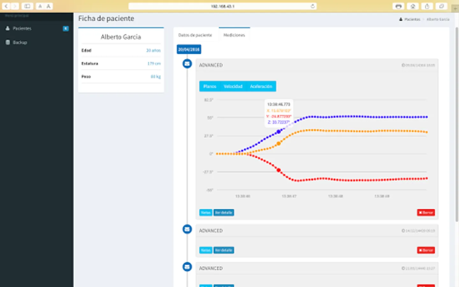The image size is (459, 287).
Task: Click the envelope icon of the second ADVANCED measurement
Action: pos(187,229)
